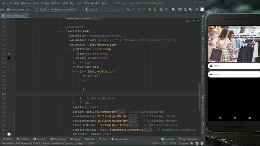
Task: Open the Refactor menu
Action: click(56, 3)
